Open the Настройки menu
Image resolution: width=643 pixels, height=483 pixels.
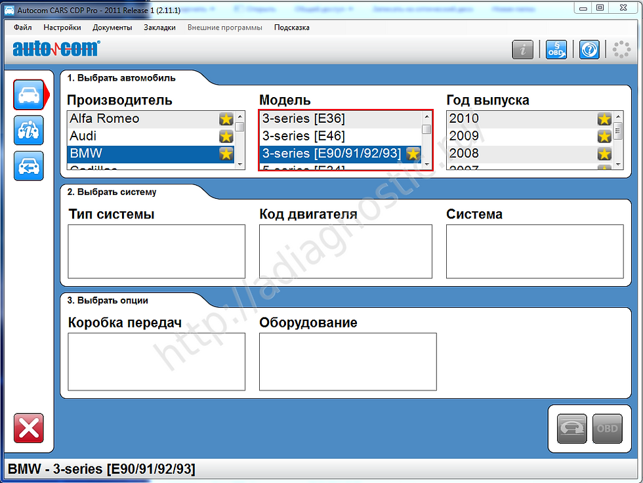[62, 28]
